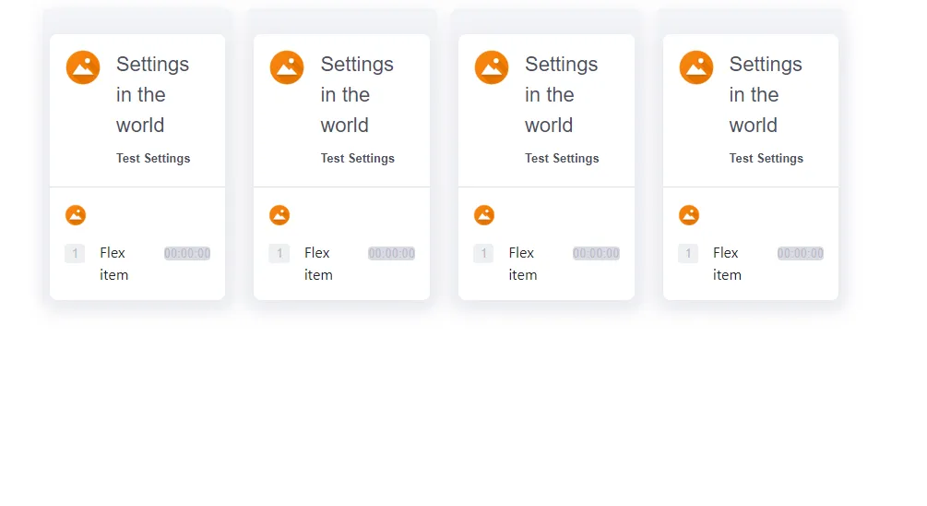Screen dimensions: 927x506
Task: Click the large orange image icon in second card
Action: click(287, 67)
